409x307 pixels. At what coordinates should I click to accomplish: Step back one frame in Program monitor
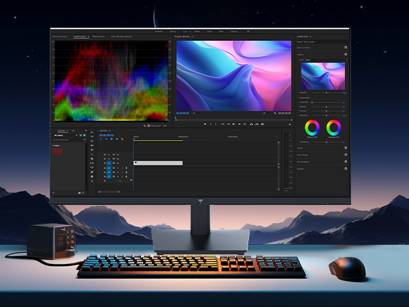[x=228, y=124]
